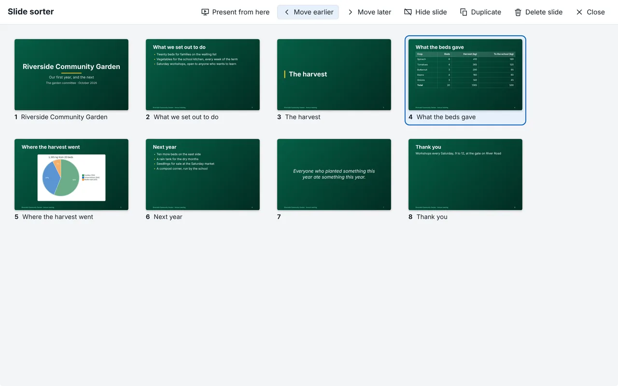Click the caption "5 Where the harvest went"
Image resolution: width=618 pixels, height=386 pixels.
(54, 217)
